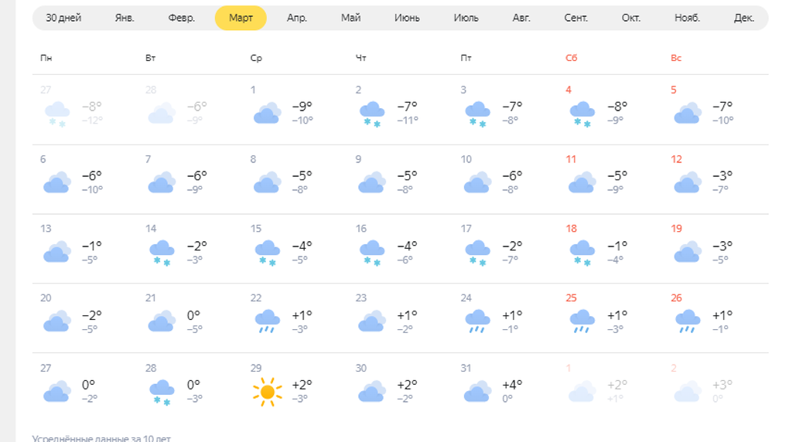Open the Сент. month tab
789x442 pixels.
(576, 18)
